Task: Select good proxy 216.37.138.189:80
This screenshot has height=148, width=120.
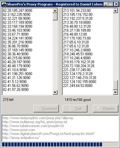Action: coord(77,30)
